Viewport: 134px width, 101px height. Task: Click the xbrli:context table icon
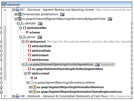click(29, 73)
